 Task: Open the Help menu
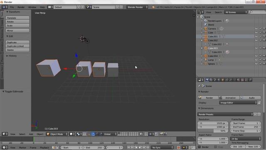coord(42,7)
